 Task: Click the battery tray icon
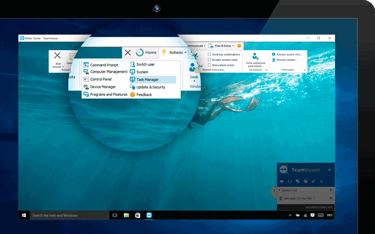pyautogui.click(x=298, y=215)
